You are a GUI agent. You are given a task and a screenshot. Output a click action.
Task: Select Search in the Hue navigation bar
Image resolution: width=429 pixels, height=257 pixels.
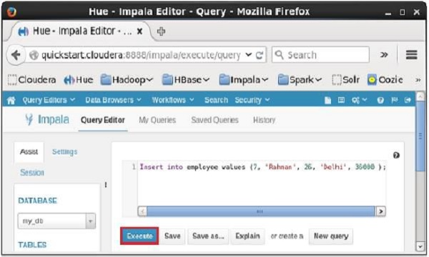[x=216, y=100]
